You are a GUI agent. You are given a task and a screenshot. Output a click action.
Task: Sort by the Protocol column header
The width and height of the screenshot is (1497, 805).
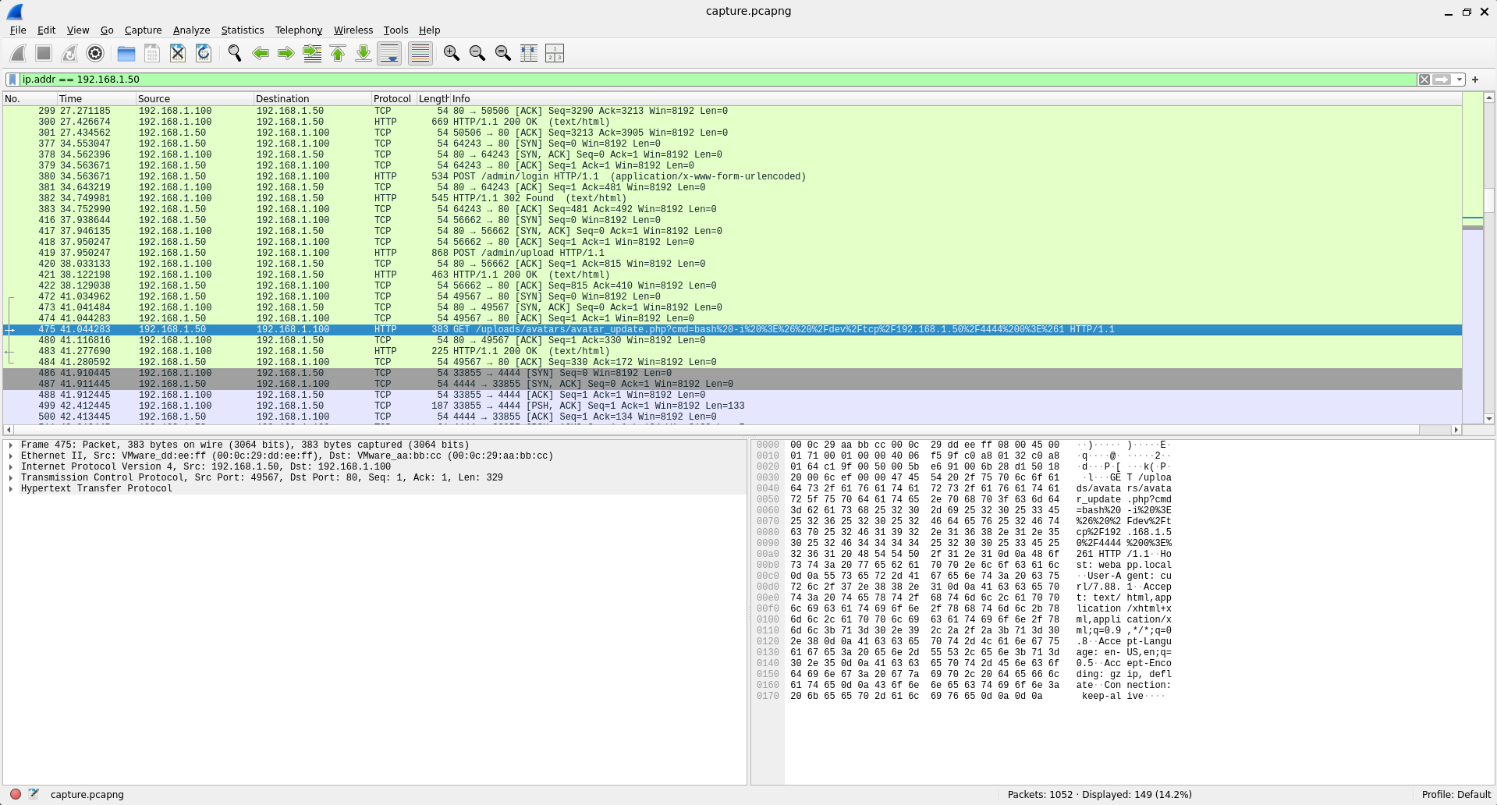tap(394, 99)
